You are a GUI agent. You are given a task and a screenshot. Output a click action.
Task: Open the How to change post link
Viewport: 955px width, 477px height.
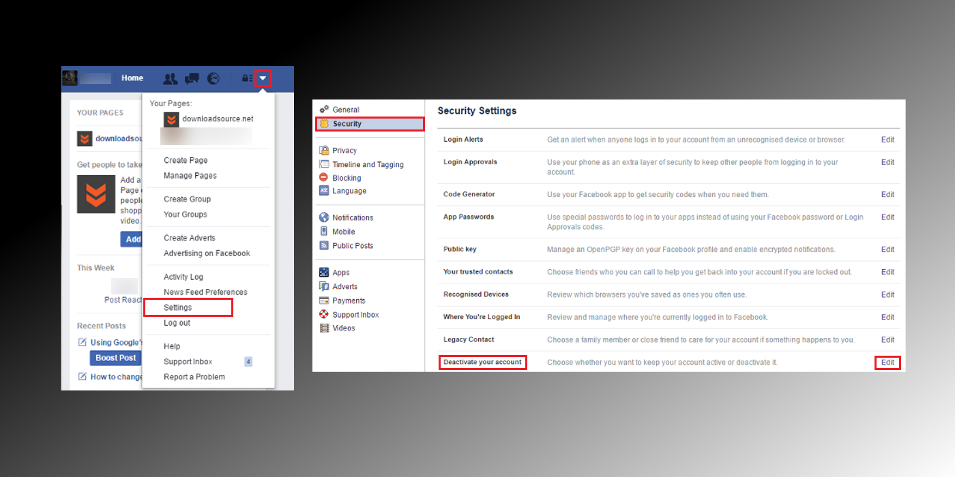pos(117,377)
